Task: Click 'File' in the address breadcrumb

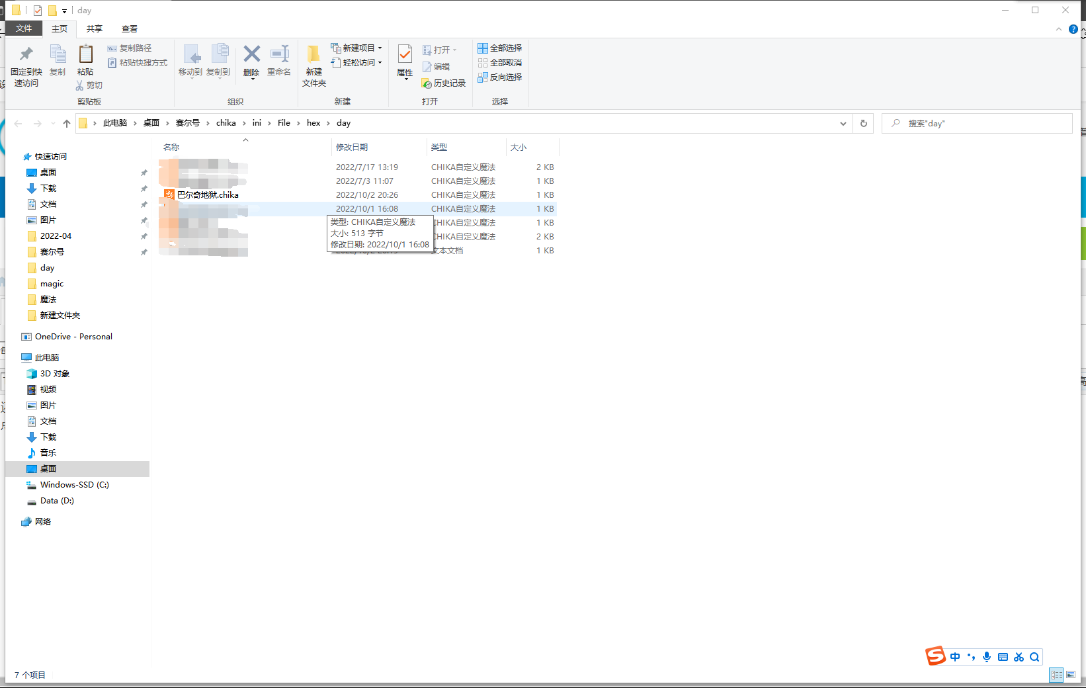Action: [284, 123]
